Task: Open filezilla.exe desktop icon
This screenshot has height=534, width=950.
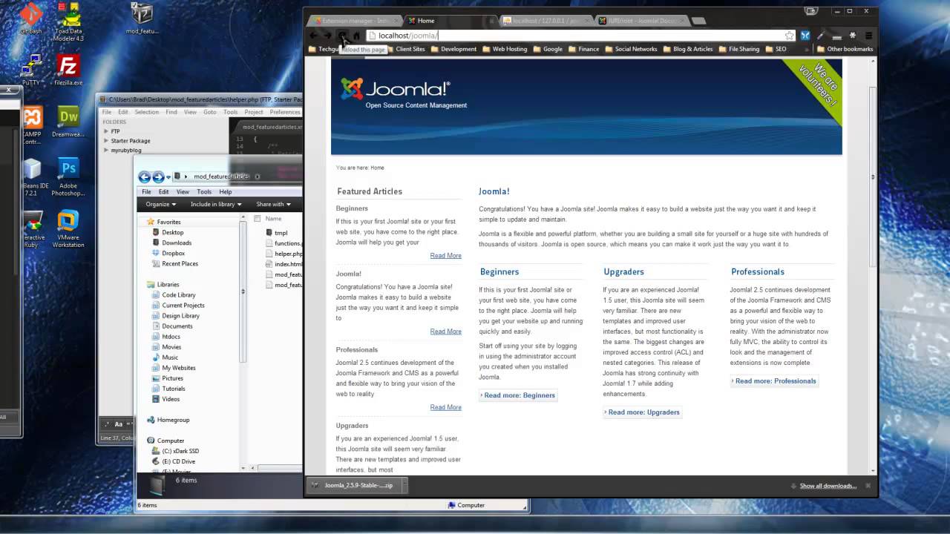Action: [x=68, y=70]
